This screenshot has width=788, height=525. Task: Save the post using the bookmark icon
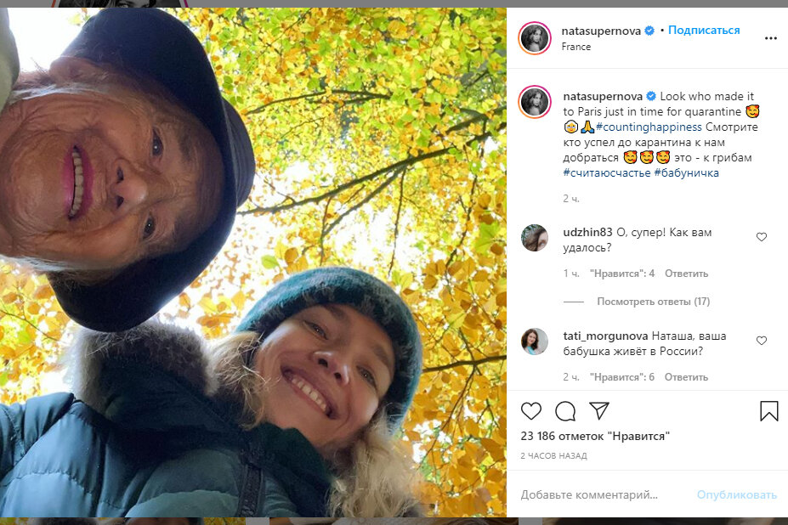coord(768,409)
